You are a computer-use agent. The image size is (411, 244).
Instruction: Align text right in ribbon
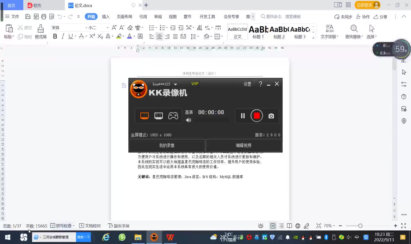(x=167, y=36)
